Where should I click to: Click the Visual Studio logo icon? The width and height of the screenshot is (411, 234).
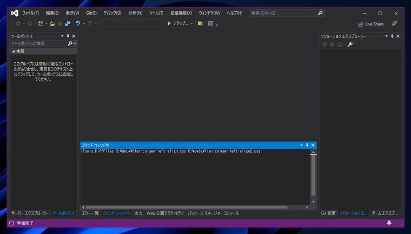point(15,13)
